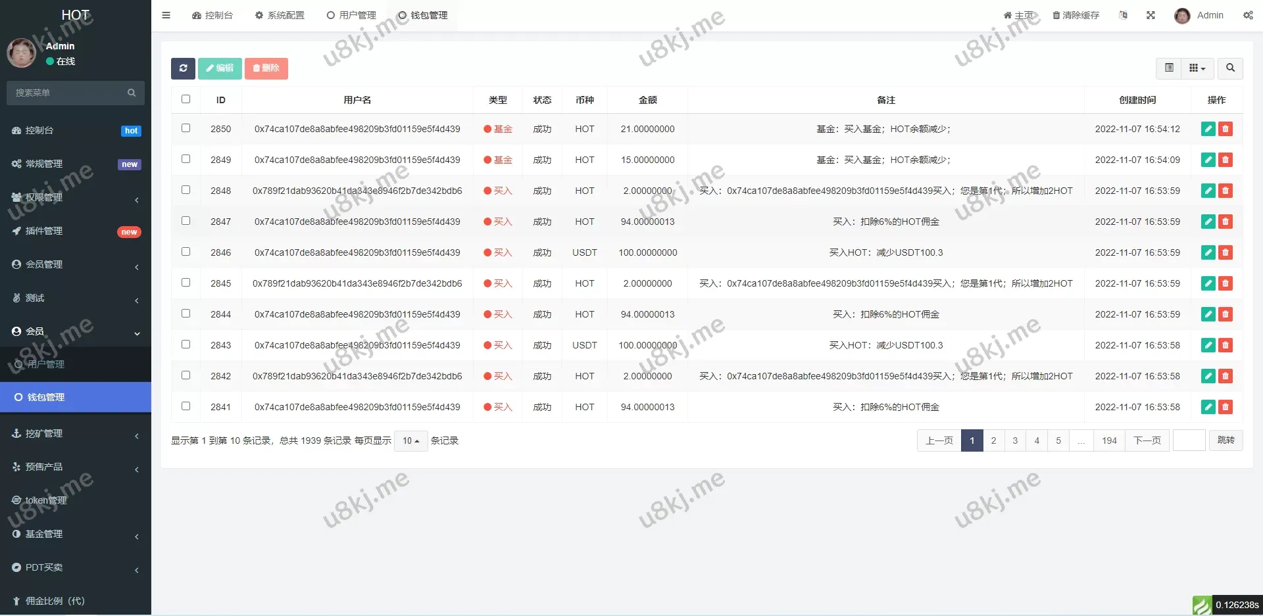Check the checkbox for row 2848
This screenshot has height=616, width=1263.
pyautogui.click(x=186, y=190)
